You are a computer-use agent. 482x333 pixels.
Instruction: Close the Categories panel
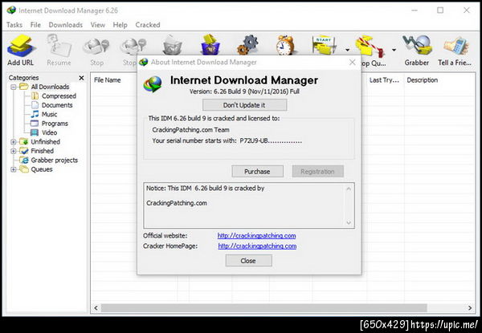click(x=81, y=78)
